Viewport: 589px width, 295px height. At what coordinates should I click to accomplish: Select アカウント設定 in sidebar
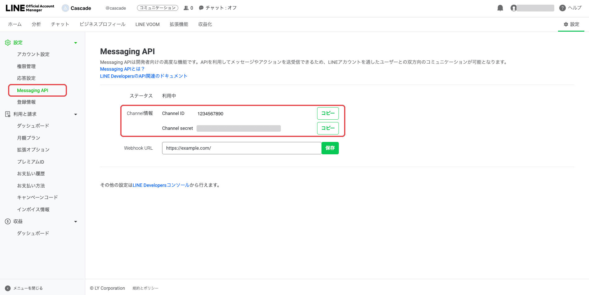(x=33, y=54)
